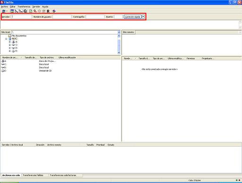Screen dimensions: 242x183
Task: Reconnect using the R toolbar icon
Action: pyautogui.click(x=48, y=11)
